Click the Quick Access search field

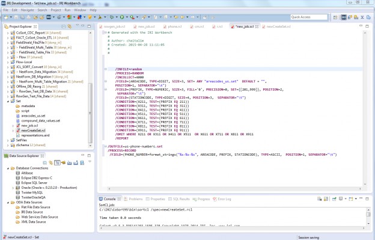point(309,17)
